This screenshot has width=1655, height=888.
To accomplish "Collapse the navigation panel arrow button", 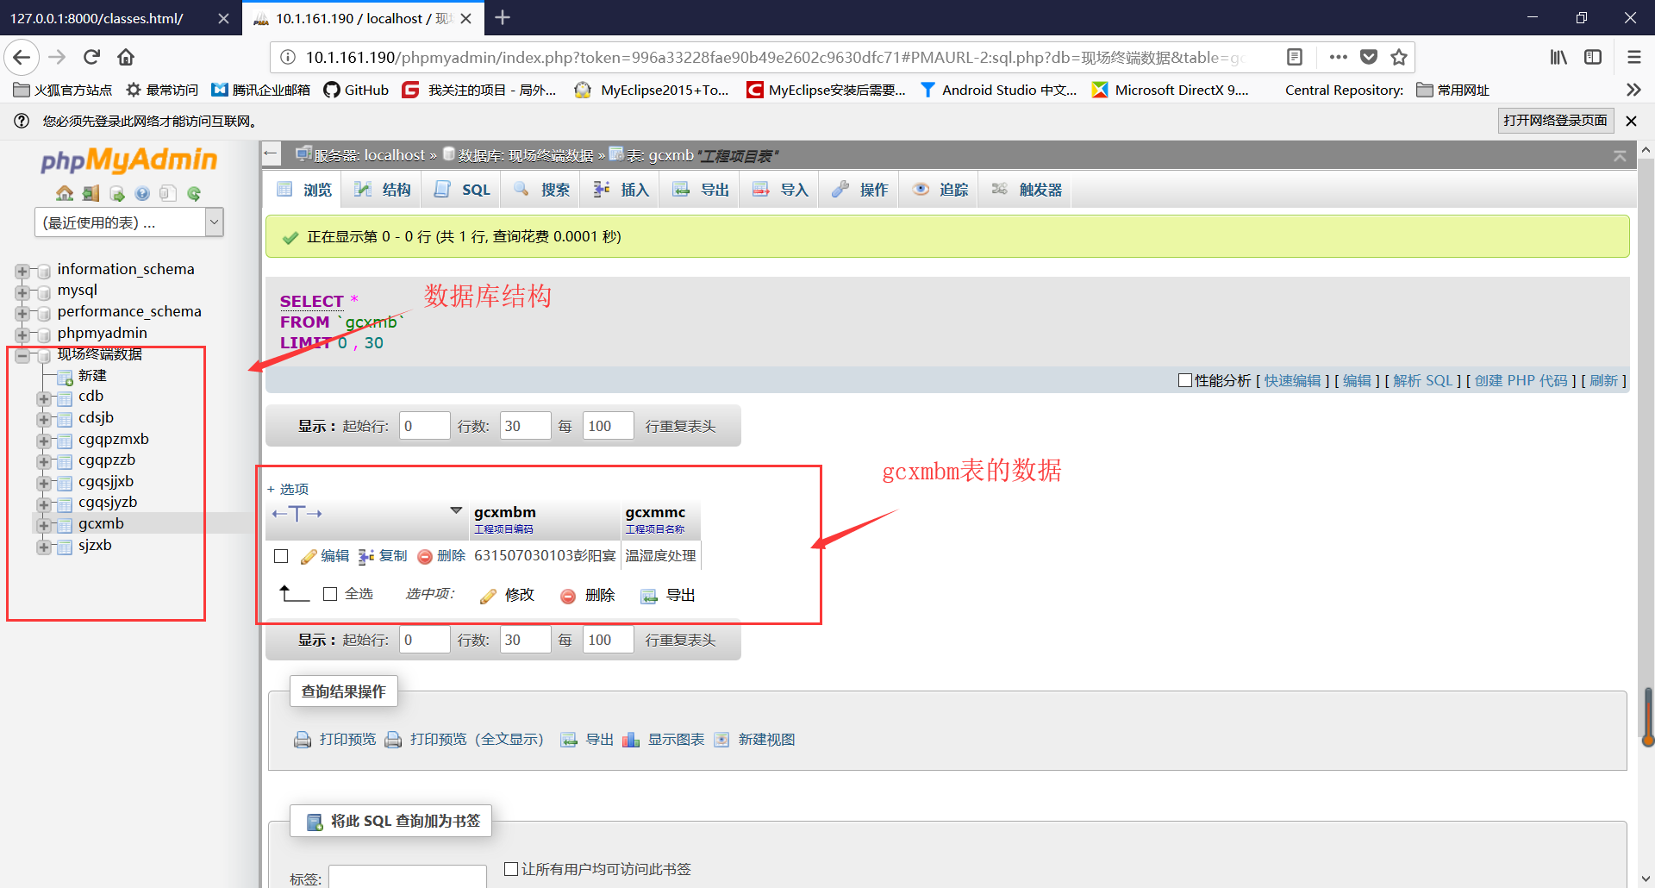I will click(271, 154).
